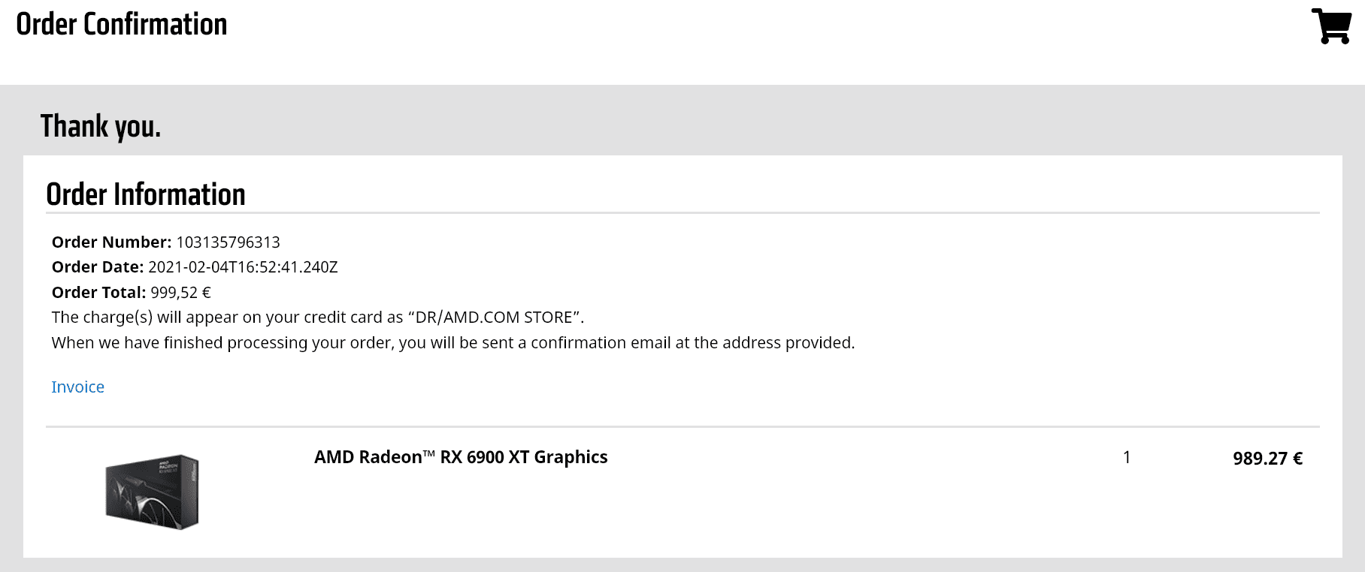The width and height of the screenshot is (1365, 572).
Task: Click the 'Order Date:' bold label
Action: [x=98, y=267]
